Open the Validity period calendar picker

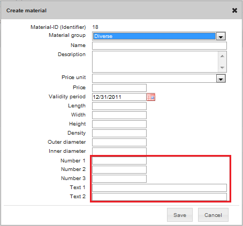[x=151, y=97]
